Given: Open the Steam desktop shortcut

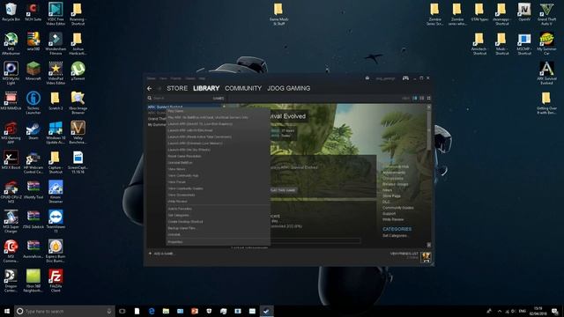Looking at the screenshot, I should [33, 131].
